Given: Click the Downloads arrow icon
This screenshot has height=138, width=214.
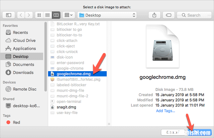Looking at the screenshot, I should coord(8,73).
